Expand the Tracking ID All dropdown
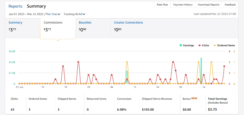The width and height of the screenshot is (244, 115). 82,14
